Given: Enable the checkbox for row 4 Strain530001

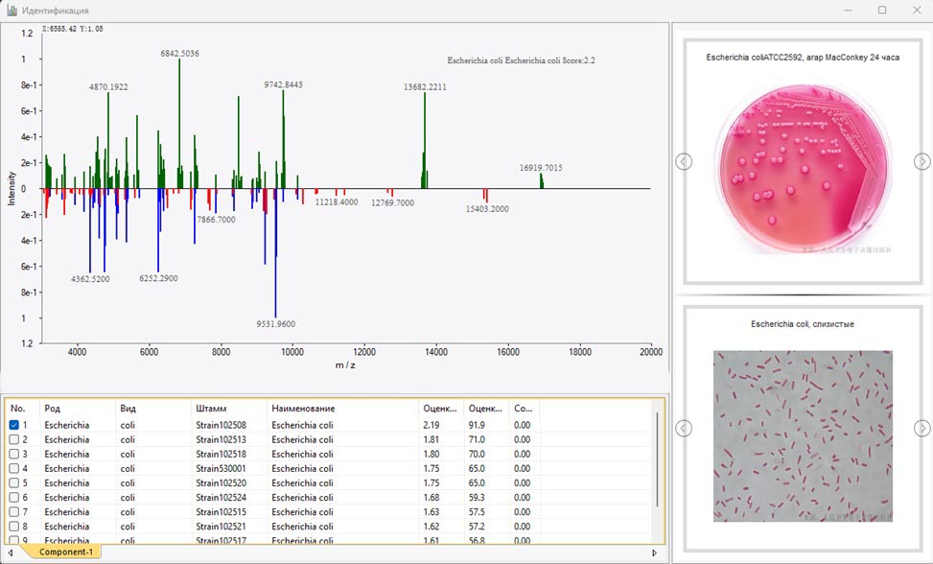Looking at the screenshot, I should tap(13, 468).
